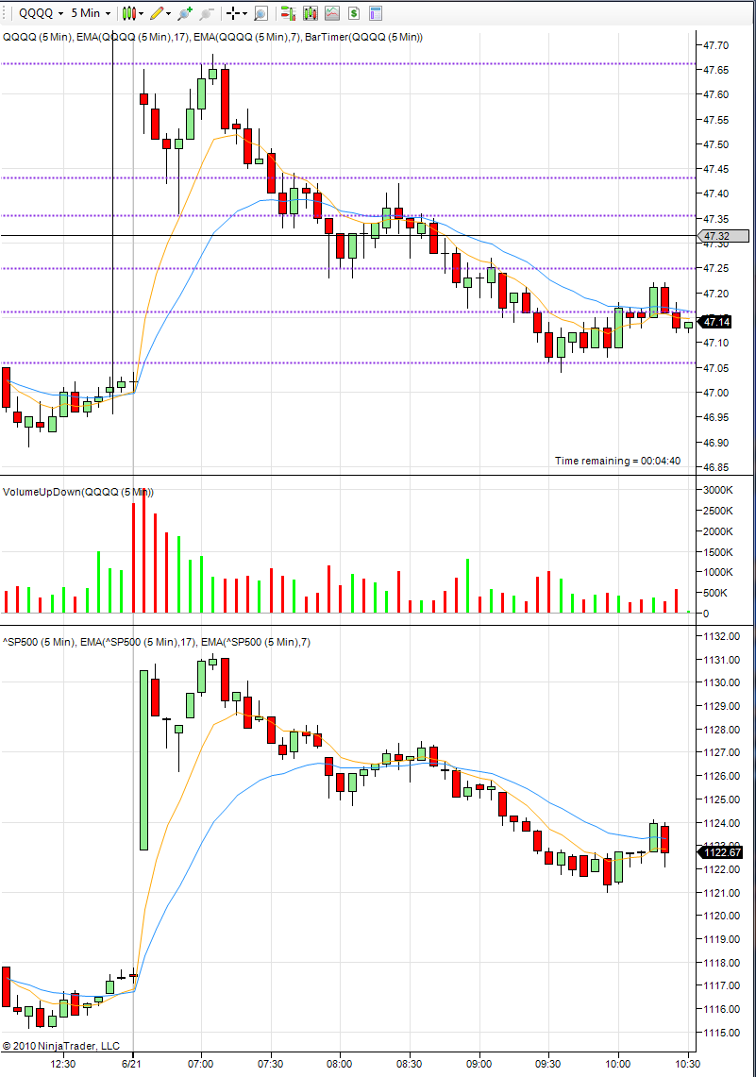Click the 47.32 crosshair price marker

[724, 236]
